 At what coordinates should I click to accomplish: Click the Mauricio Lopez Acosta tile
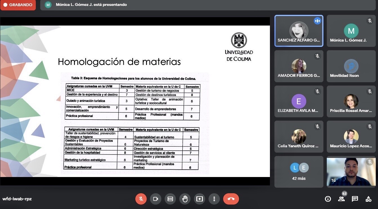pyautogui.click(x=351, y=137)
